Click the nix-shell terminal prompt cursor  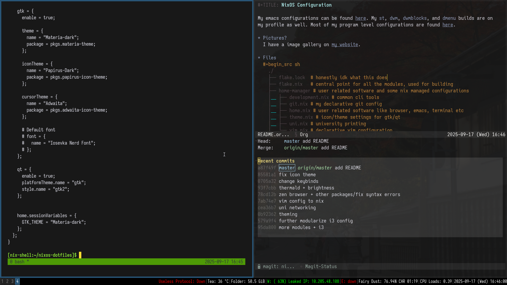coord(80,255)
